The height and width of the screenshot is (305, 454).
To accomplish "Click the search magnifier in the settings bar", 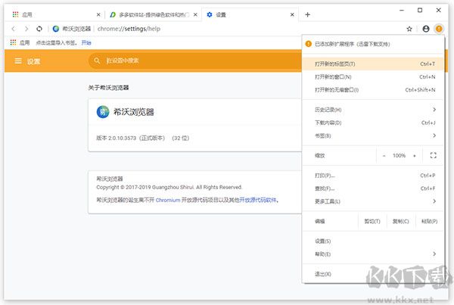I will [97, 61].
